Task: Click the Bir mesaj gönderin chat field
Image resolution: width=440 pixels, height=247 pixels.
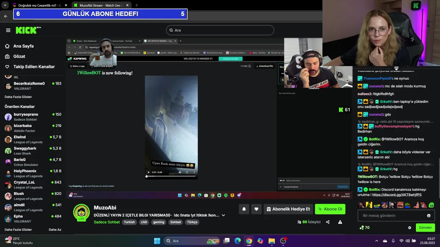Action: click(396, 215)
